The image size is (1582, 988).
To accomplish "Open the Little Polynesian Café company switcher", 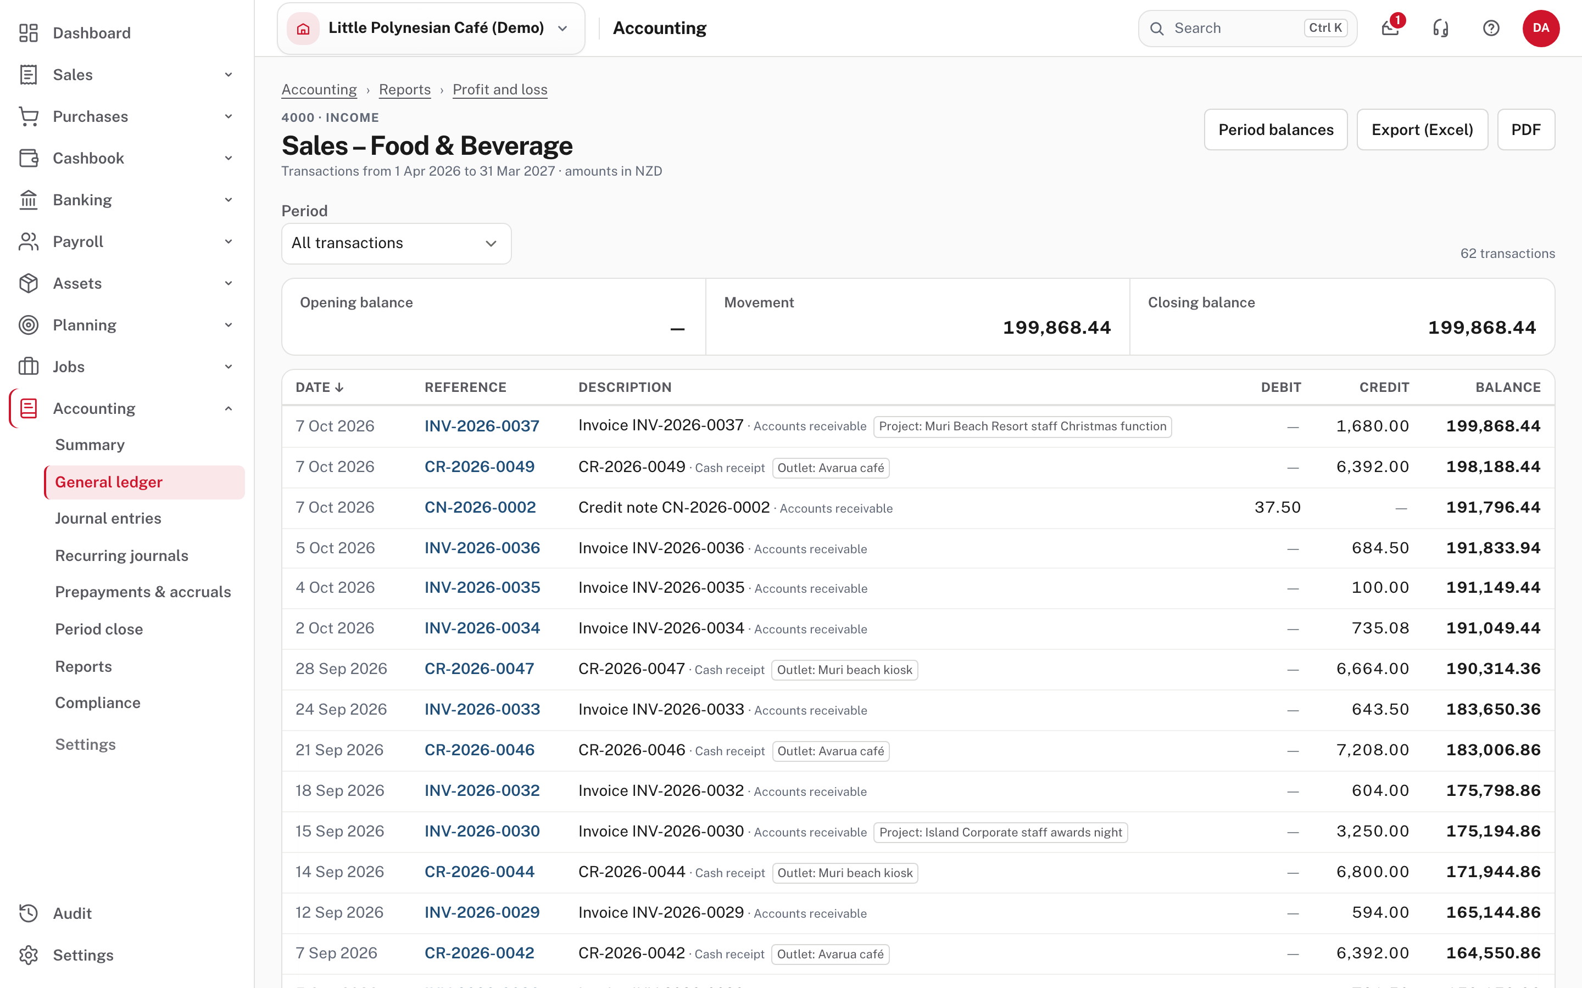I will point(431,28).
